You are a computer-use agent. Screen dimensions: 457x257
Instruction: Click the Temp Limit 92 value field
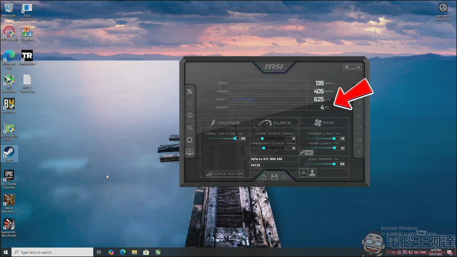[341, 148]
